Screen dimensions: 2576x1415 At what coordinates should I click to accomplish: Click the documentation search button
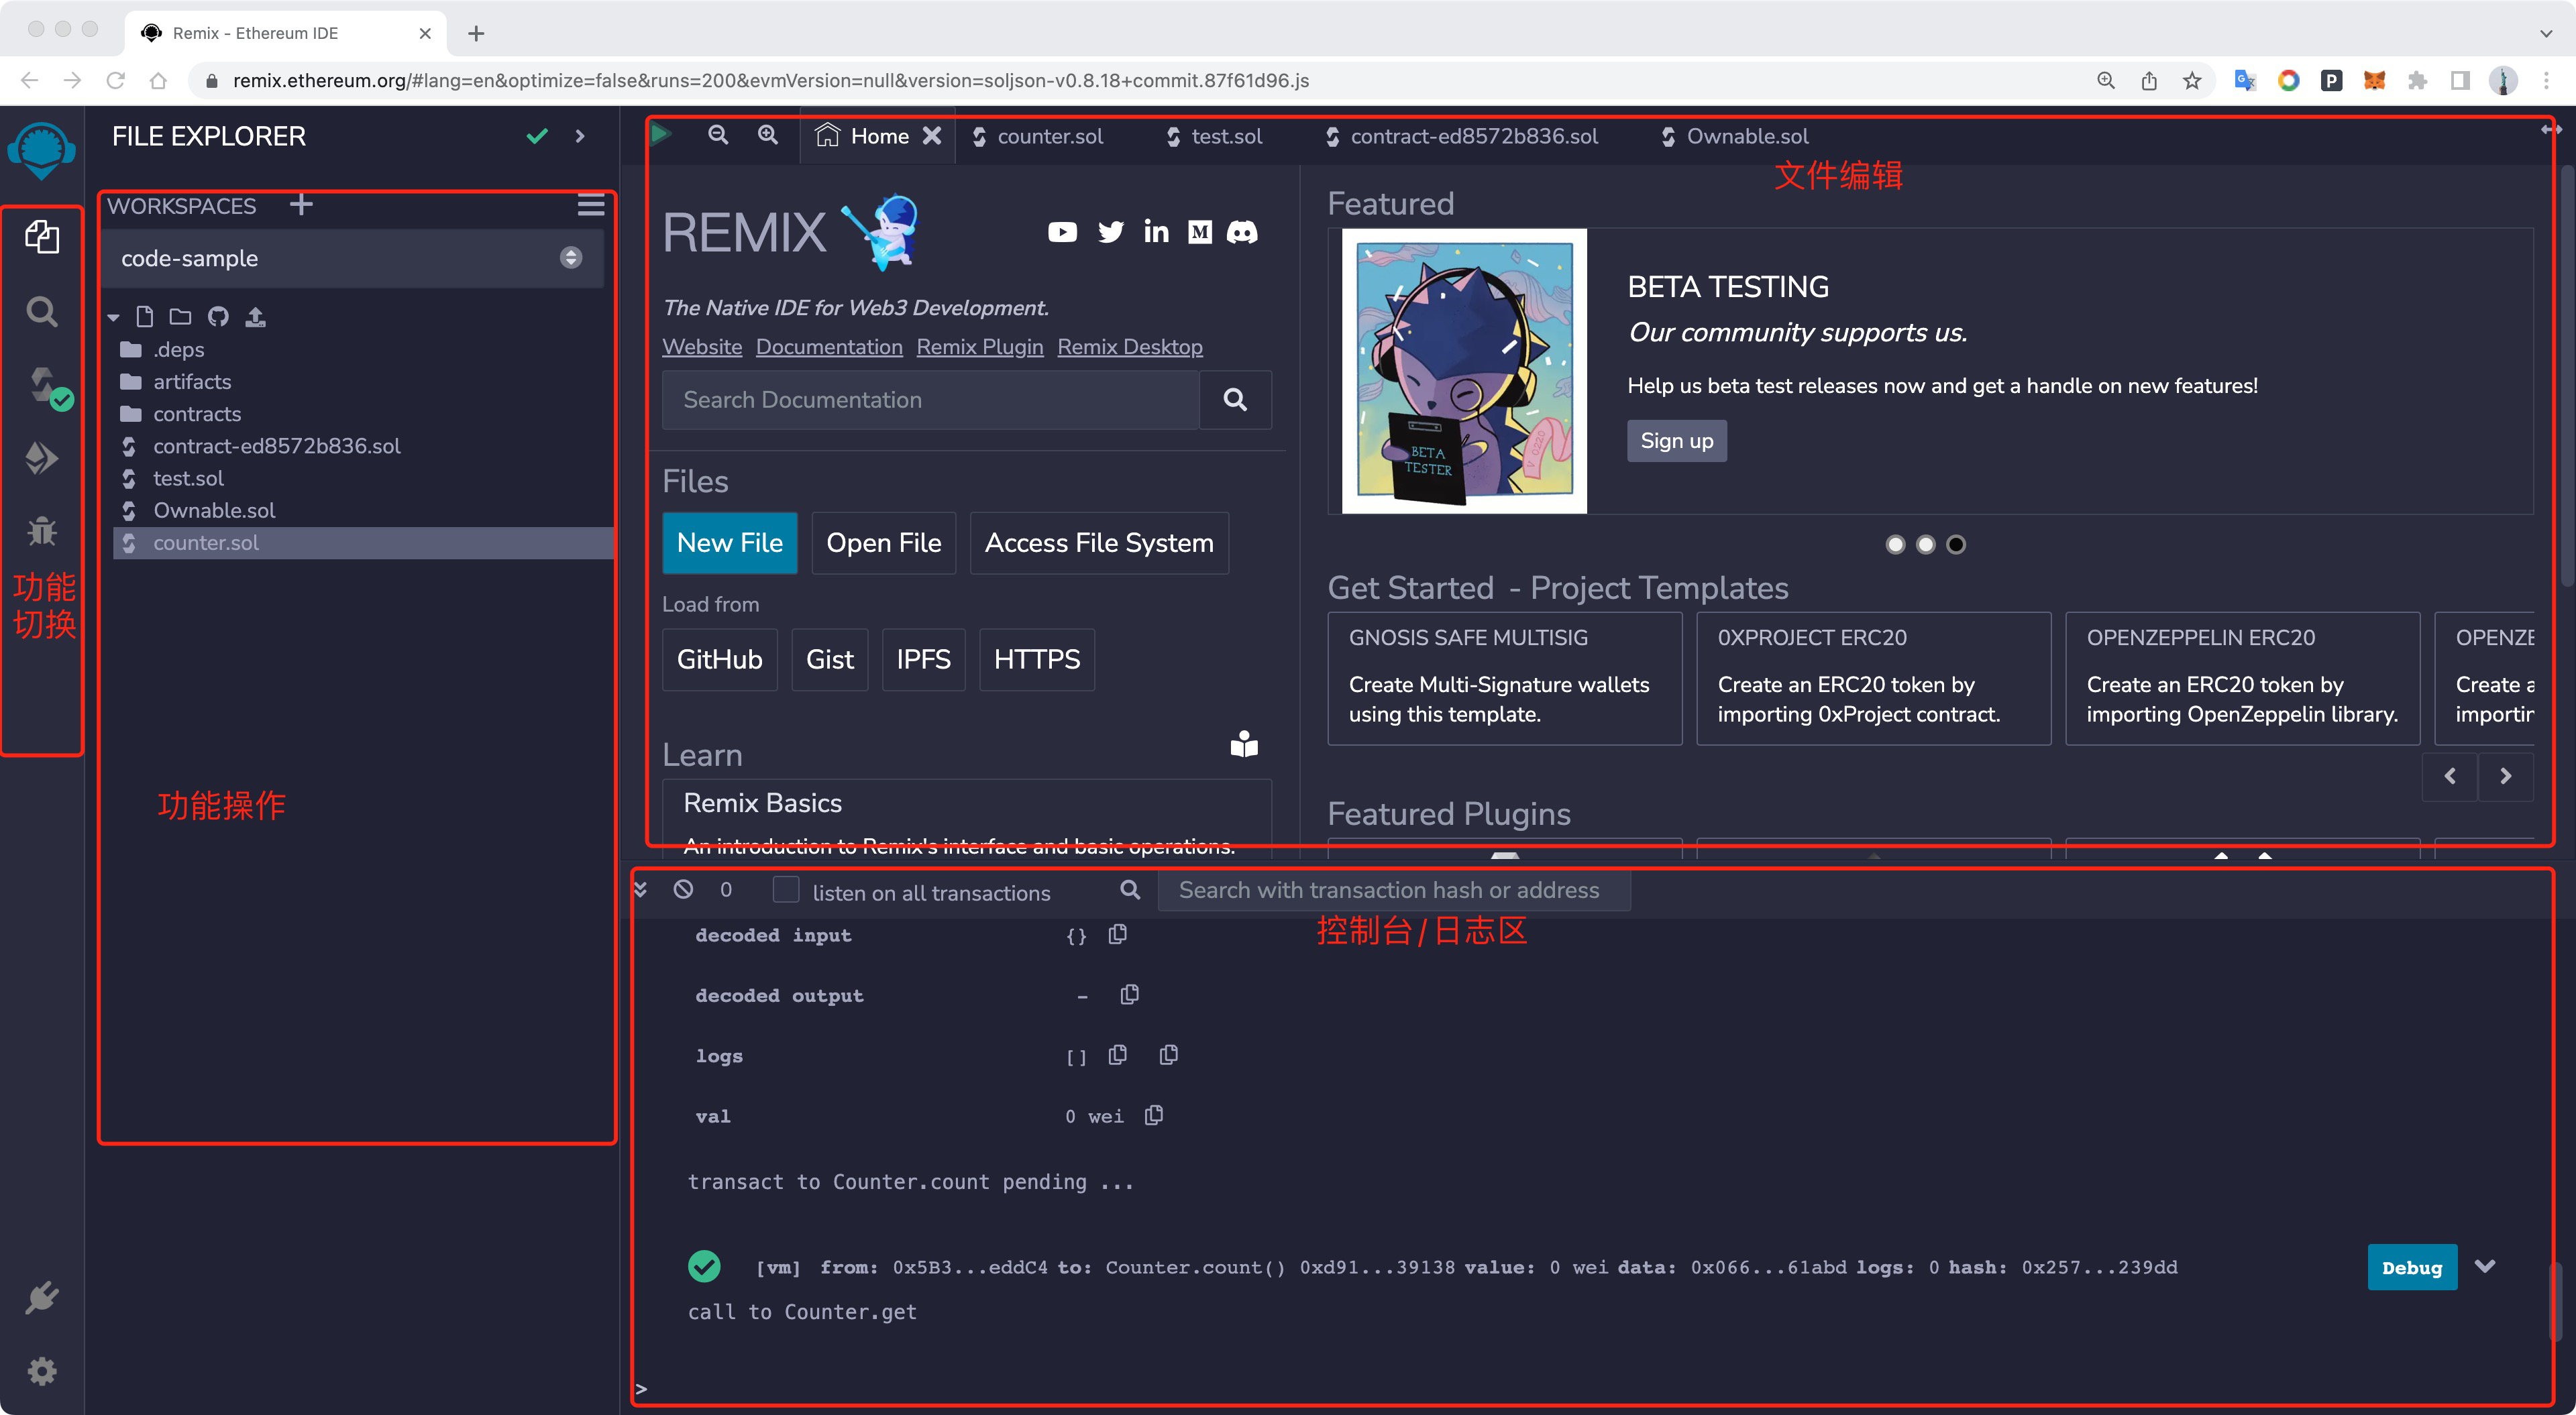tap(1235, 400)
